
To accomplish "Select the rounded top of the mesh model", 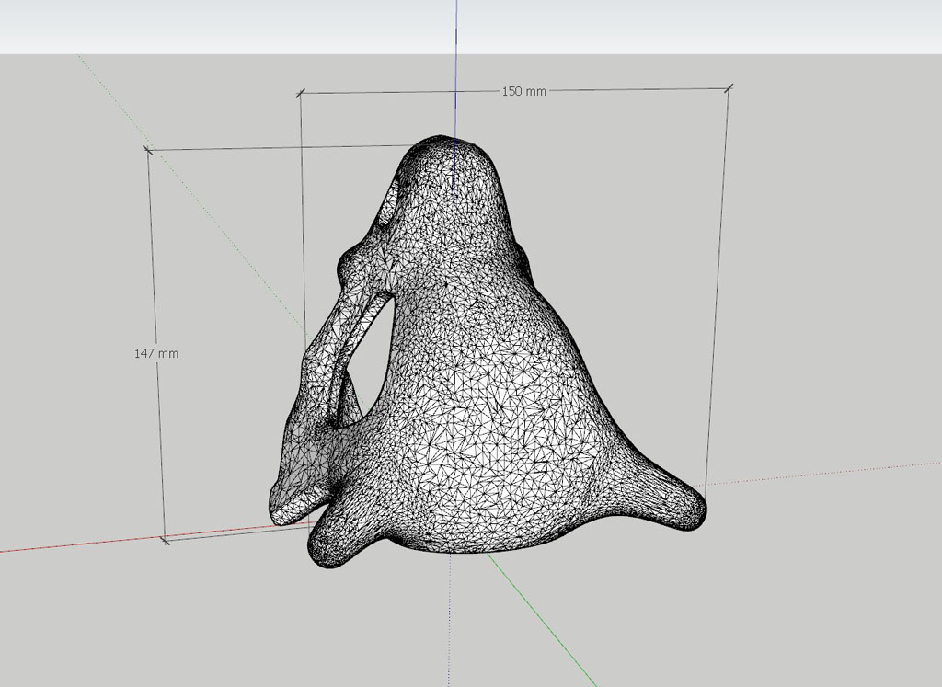I will (x=448, y=154).
